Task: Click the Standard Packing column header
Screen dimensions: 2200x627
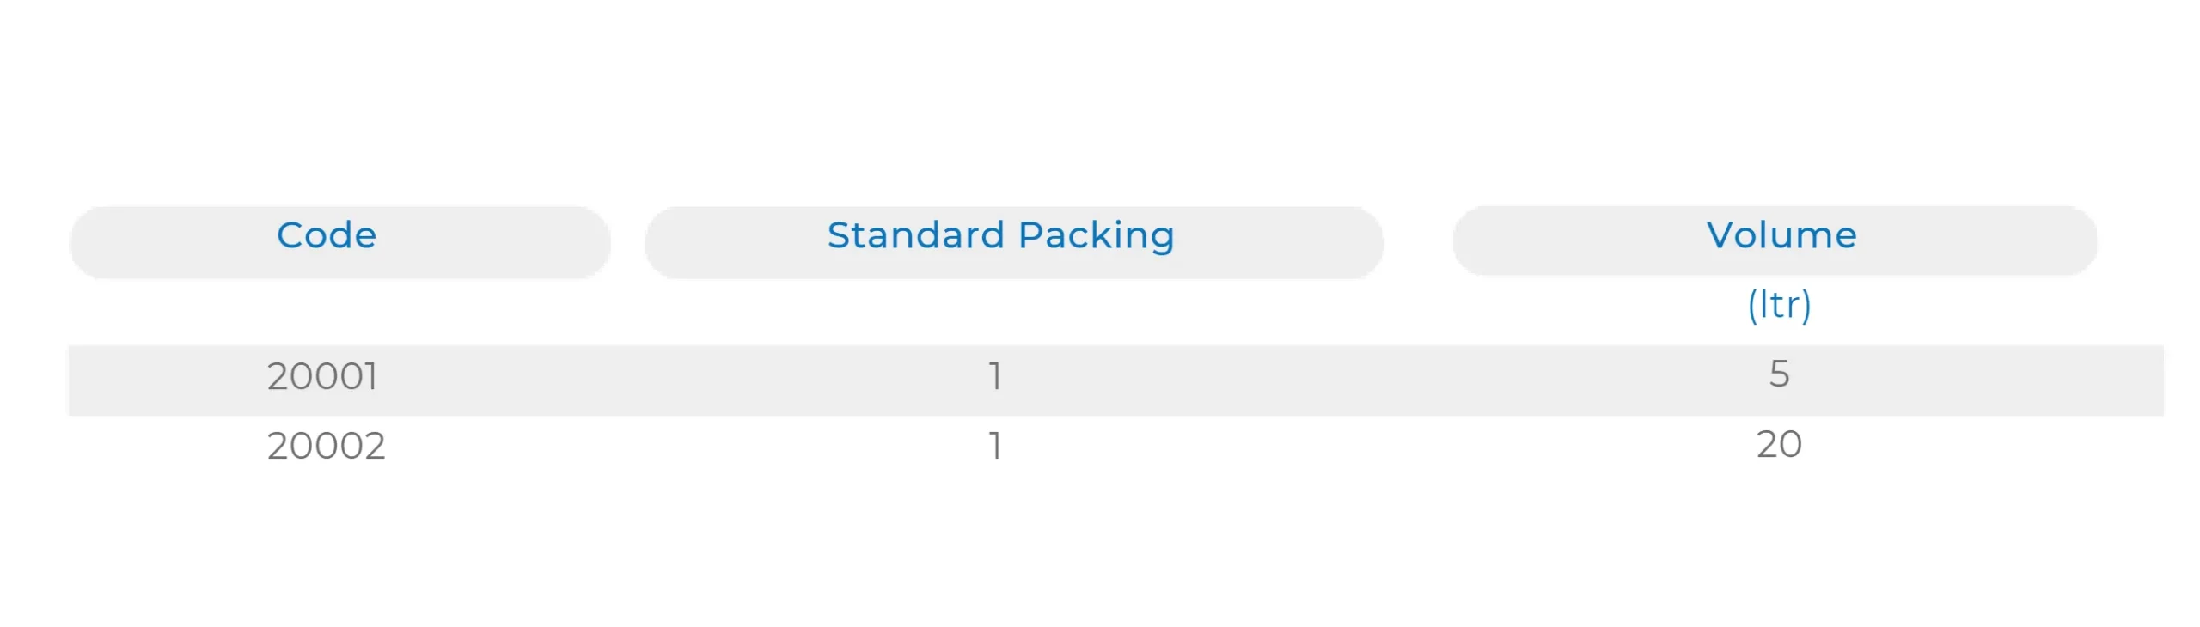Action: (1000, 236)
